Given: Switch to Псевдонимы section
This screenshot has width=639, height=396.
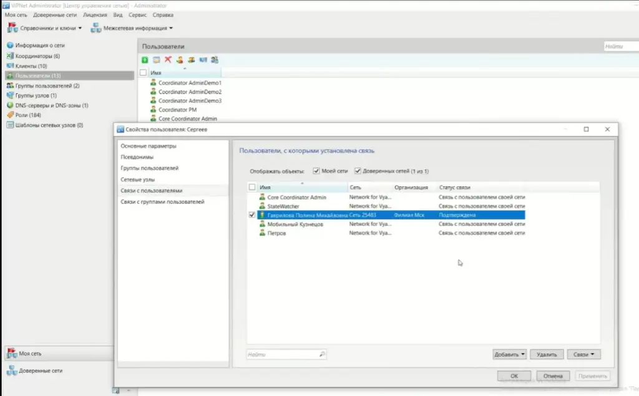Looking at the screenshot, I should tap(137, 157).
